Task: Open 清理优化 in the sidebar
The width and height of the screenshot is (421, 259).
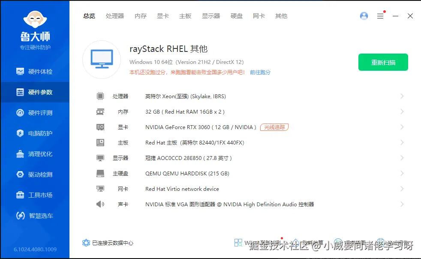Action: pos(35,154)
